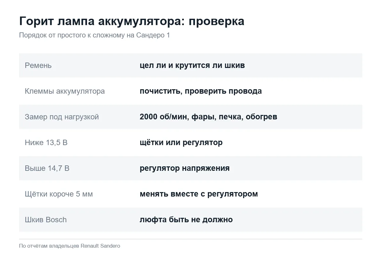Click the value 'щётки или регулятор'
This screenshot has height=254, width=381.
coord(181,143)
